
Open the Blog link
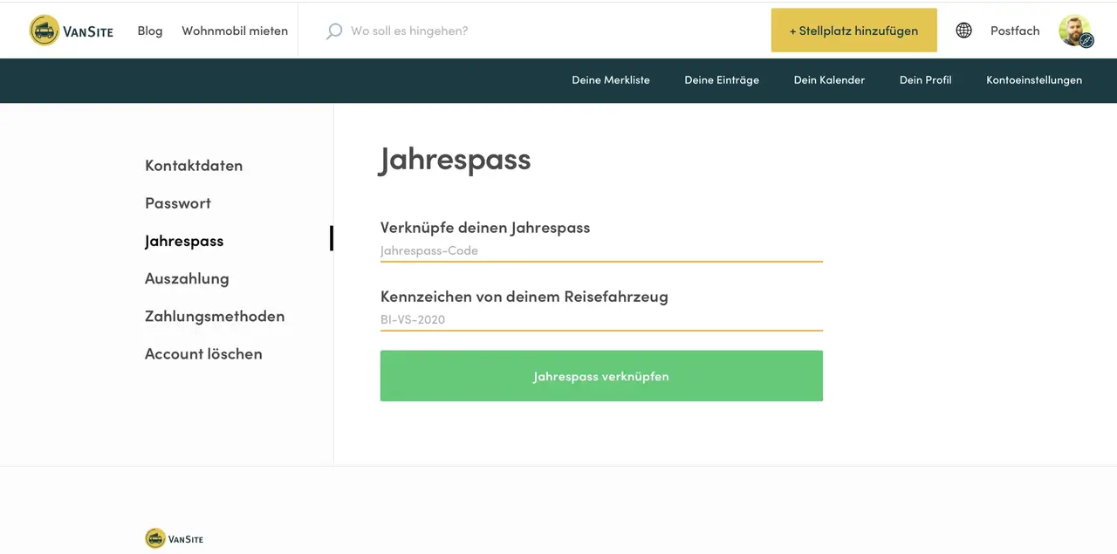pos(150,31)
